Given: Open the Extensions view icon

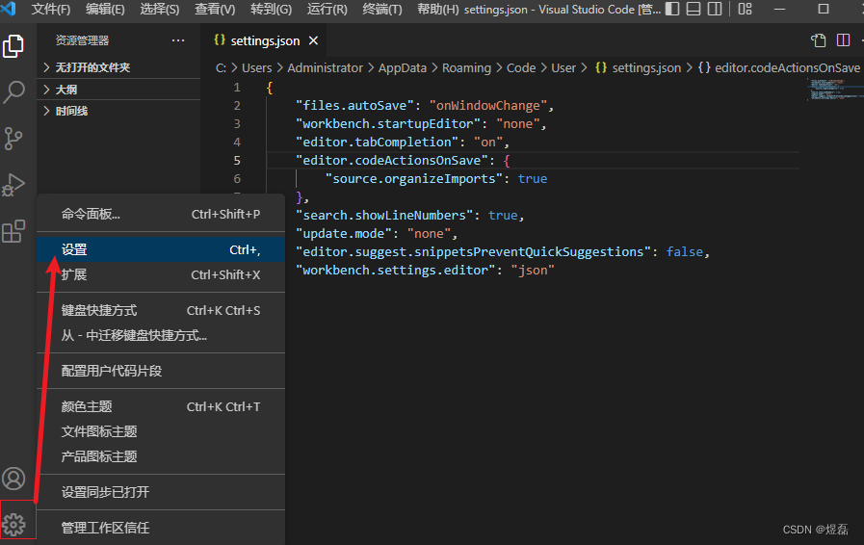Looking at the screenshot, I should [x=13, y=231].
